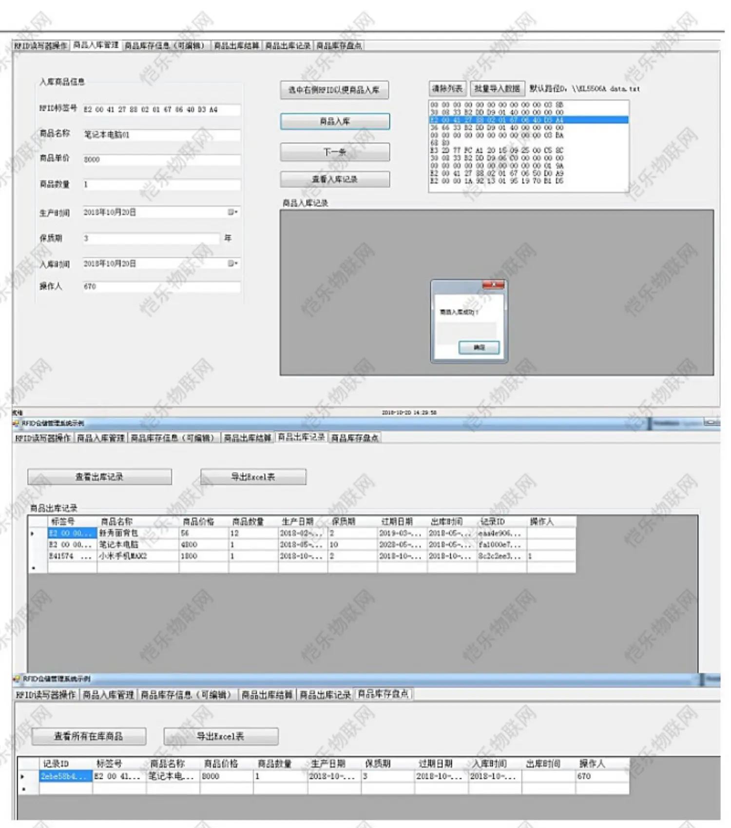This screenshot has height=828, width=731.
Task: Click the 商品名称 field containing 笔记本电脑01
Action: pos(161,135)
